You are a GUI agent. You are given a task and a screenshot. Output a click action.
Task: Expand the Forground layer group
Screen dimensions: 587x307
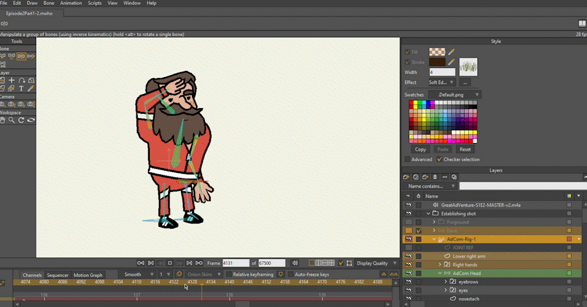434,222
